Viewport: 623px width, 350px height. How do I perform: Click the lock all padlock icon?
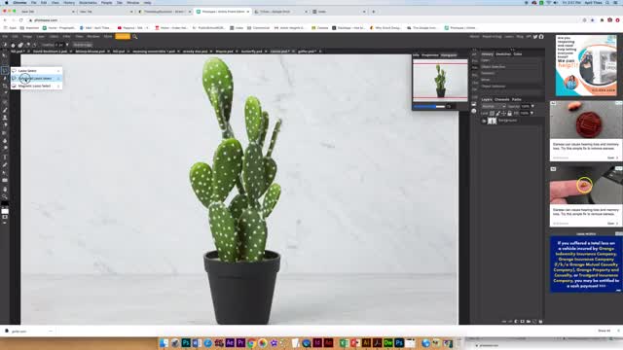(509, 113)
